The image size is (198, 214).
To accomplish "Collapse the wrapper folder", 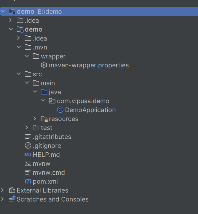I will [27, 56].
